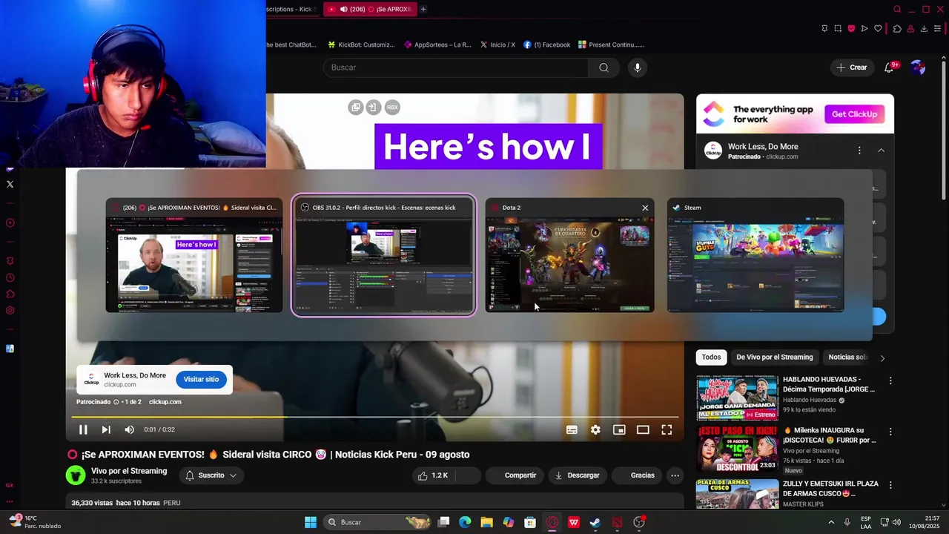949x534 pixels.
Task: Open the Crear menu
Action: point(851,67)
